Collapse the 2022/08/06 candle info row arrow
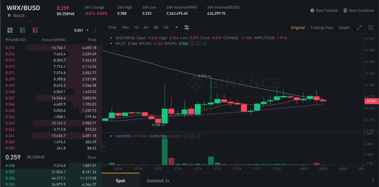 [x=111, y=38]
